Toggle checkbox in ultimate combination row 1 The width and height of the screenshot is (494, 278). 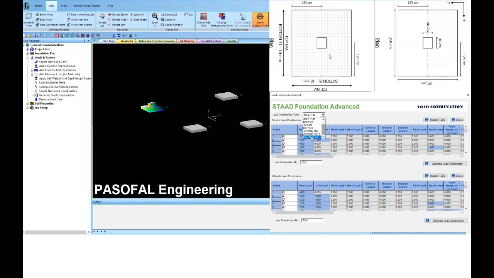(x=283, y=192)
